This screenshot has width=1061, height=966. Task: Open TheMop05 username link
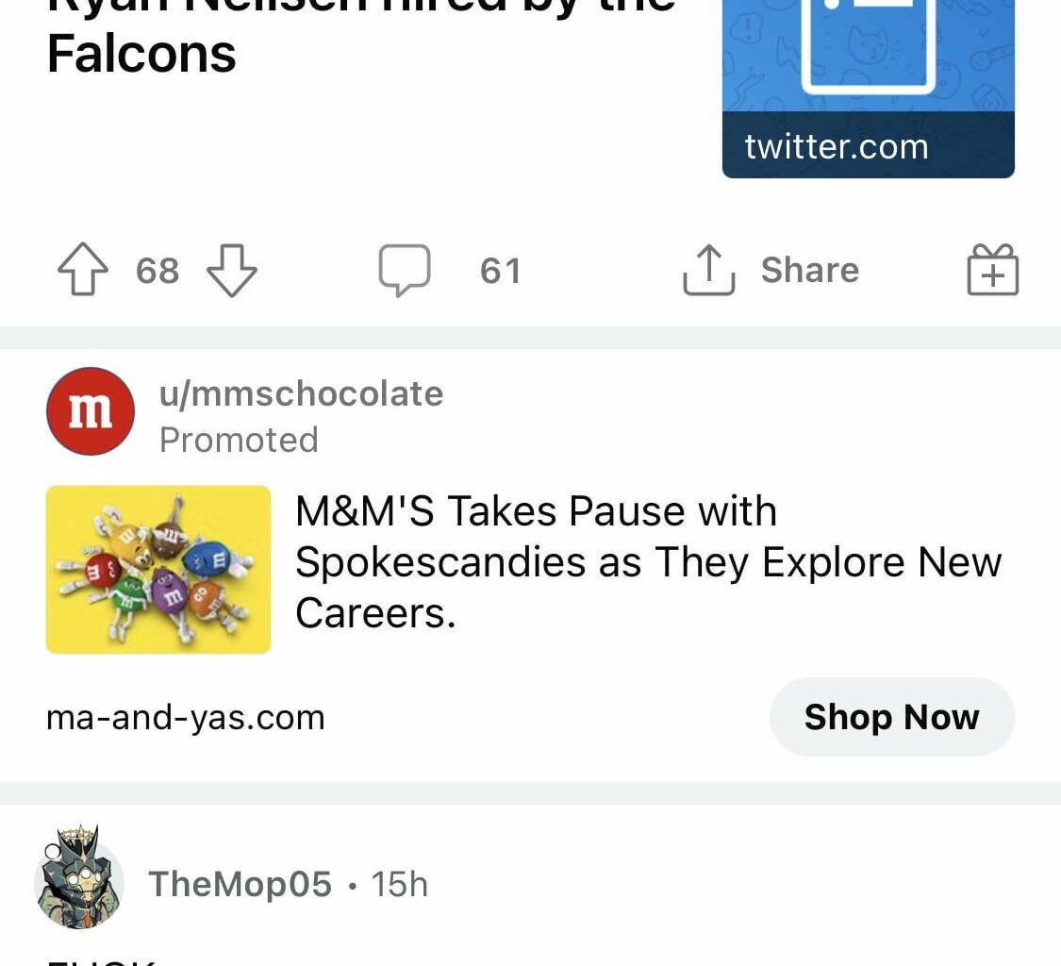[x=240, y=885]
